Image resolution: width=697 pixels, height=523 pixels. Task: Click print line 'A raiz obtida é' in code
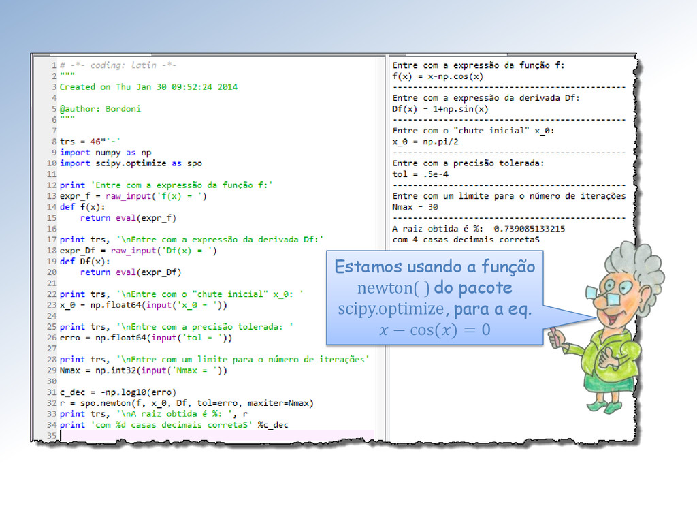(154, 414)
